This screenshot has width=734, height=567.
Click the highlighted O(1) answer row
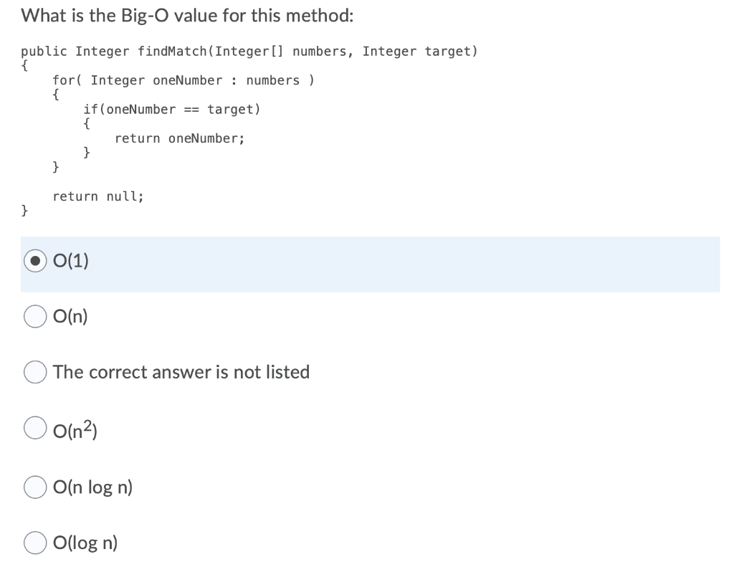(x=358, y=265)
